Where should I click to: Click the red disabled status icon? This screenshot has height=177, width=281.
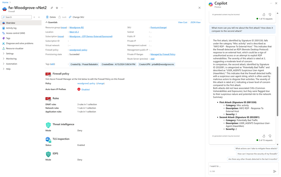[x=79, y=89]
